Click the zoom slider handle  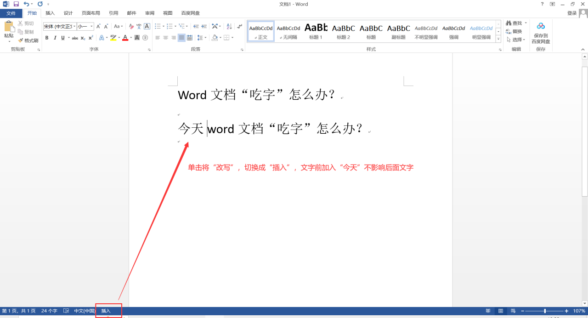tap(545, 311)
